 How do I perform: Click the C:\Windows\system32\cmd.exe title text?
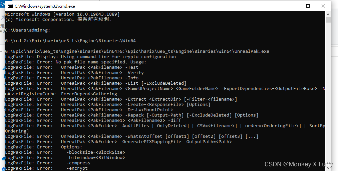[x=45, y=6]
